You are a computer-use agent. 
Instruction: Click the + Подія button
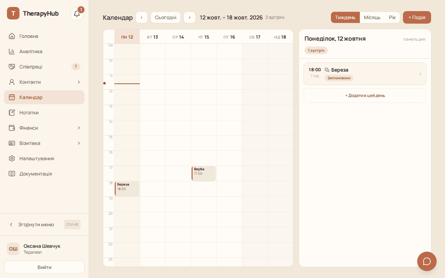(x=417, y=17)
